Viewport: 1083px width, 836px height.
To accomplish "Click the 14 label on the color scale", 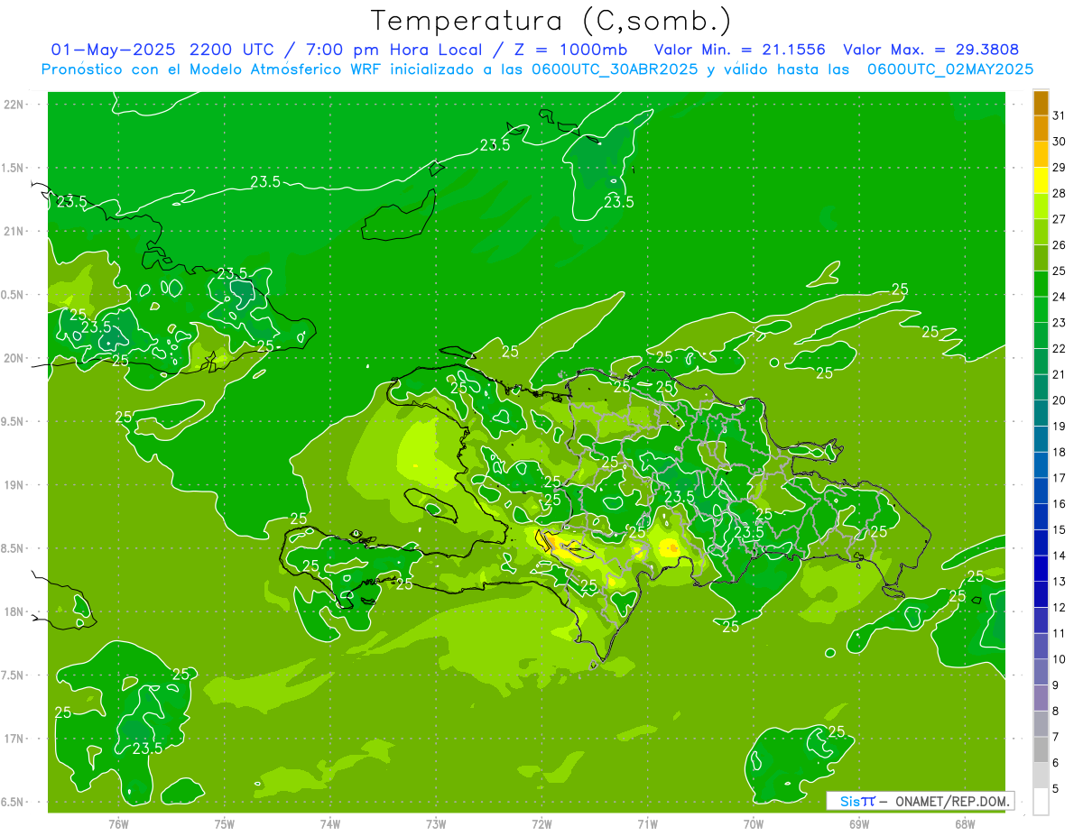I will [x=1059, y=556].
